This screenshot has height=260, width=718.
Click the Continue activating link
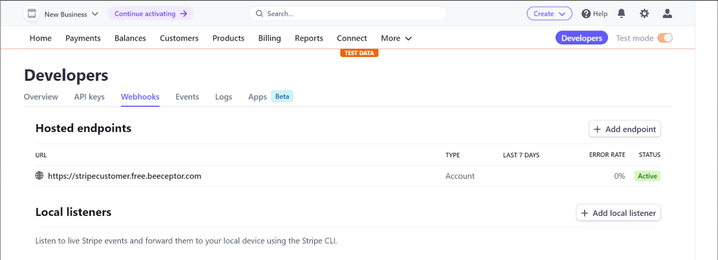pyautogui.click(x=151, y=14)
